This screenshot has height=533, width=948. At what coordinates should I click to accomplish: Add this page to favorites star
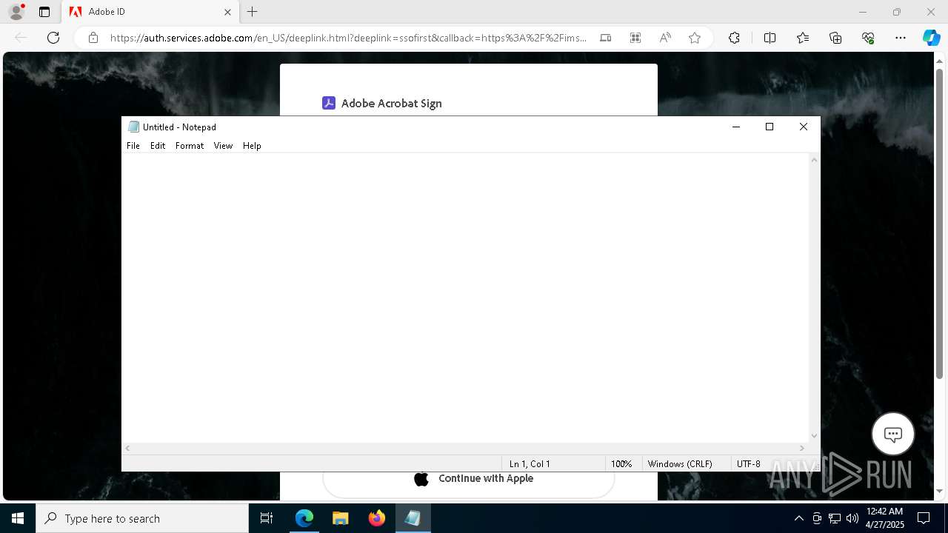(695, 38)
